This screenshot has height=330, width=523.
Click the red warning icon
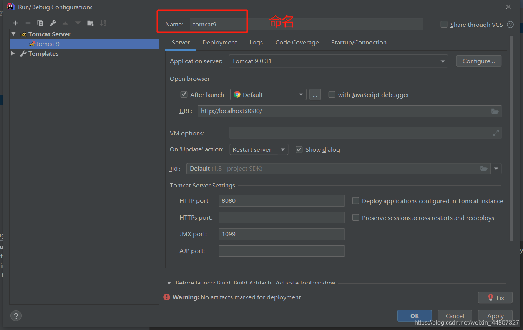tap(167, 297)
